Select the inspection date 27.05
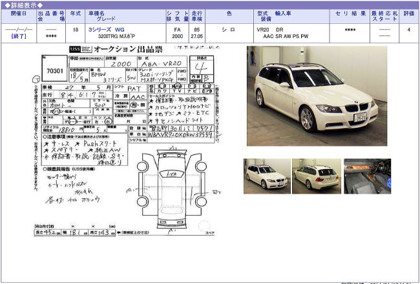420x284 pixels. (197, 36)
